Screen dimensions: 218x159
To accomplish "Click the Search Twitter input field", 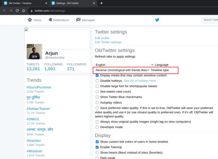I will click(x=209, y=20).
